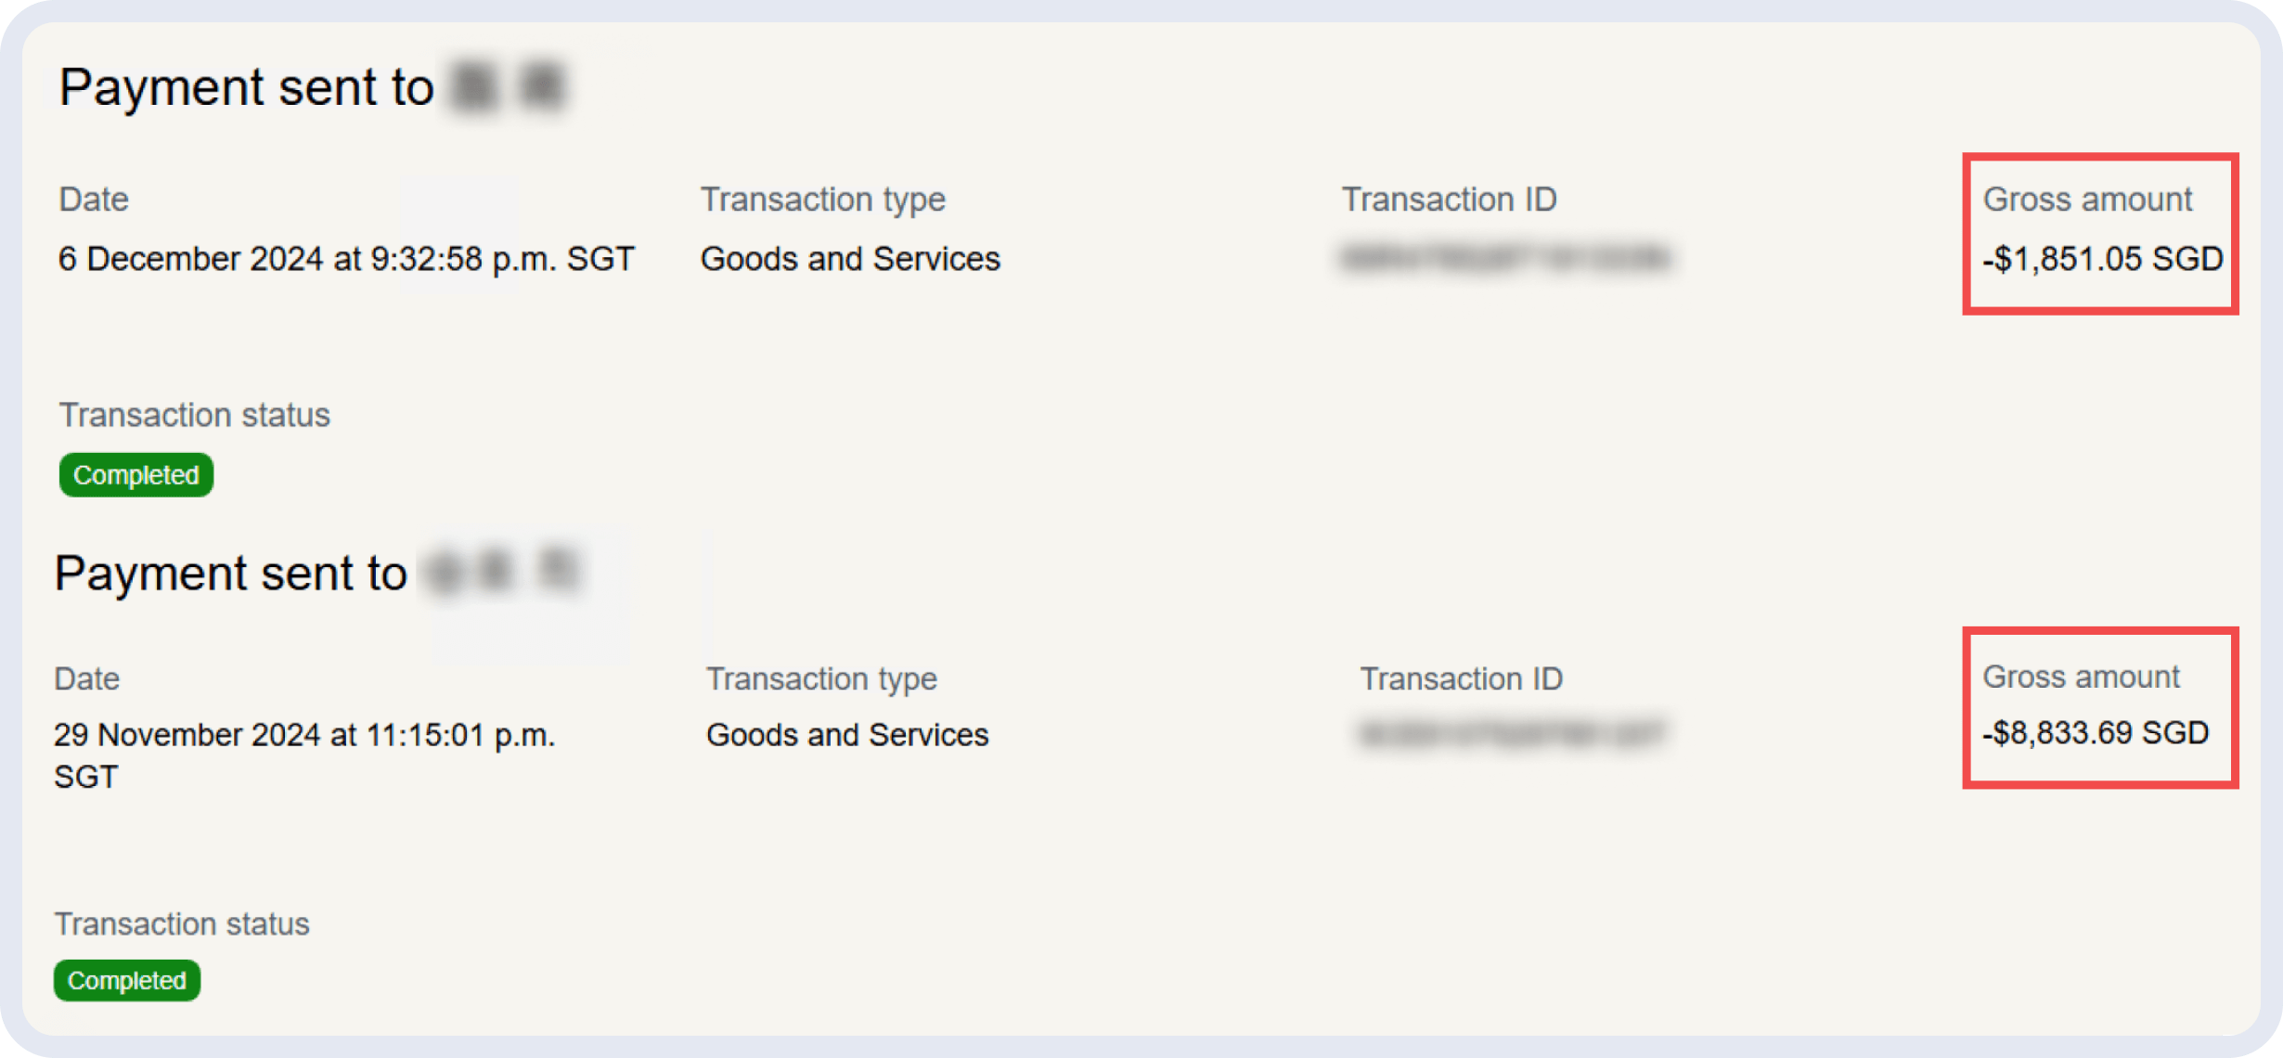Image resolution: width=2283 pixels, height=1058 pixels.
Task: Click 'Goods and Services' for the December payment
Action: pos(849,259)
